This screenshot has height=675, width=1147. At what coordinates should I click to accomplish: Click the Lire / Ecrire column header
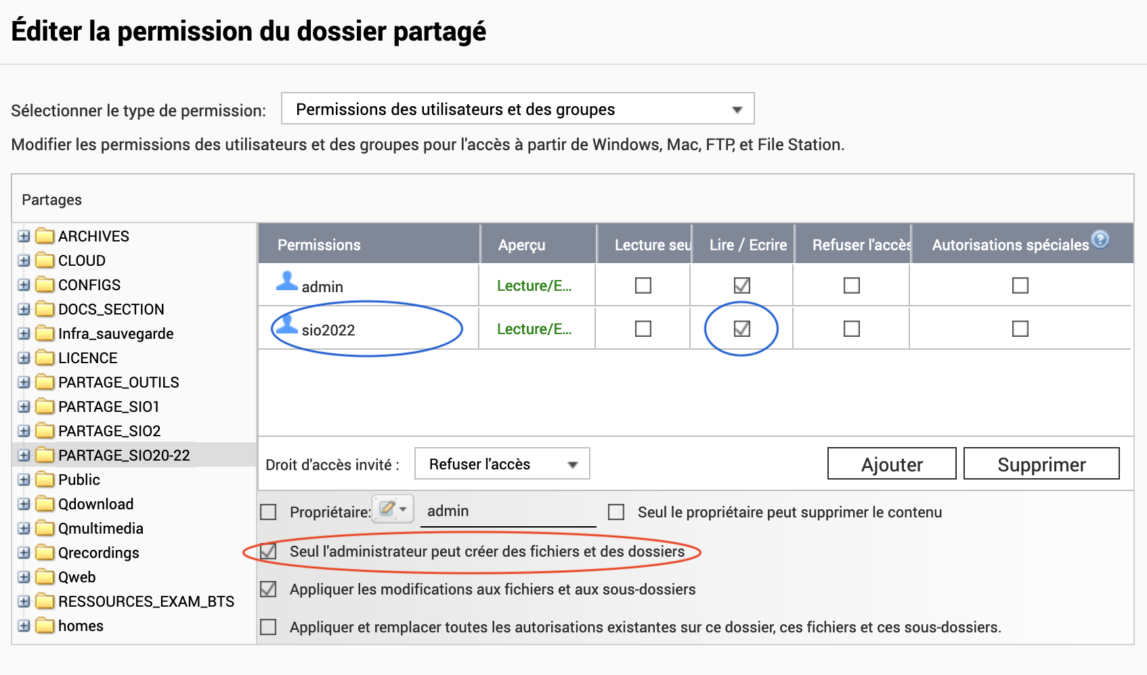click(748, 245)
